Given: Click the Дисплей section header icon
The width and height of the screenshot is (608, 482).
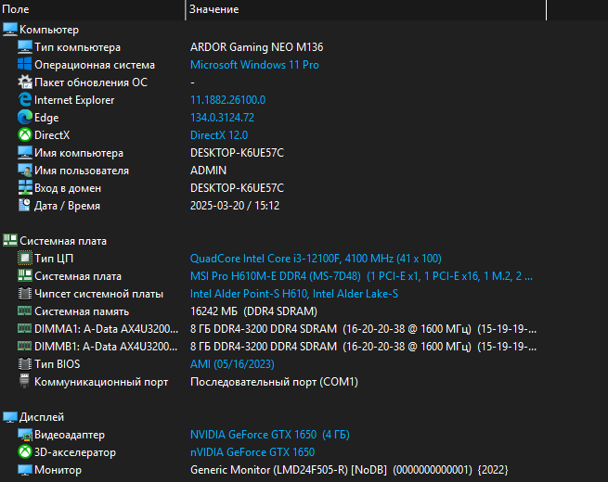Looking at the screenshot, I should click(x=10, y=417).
